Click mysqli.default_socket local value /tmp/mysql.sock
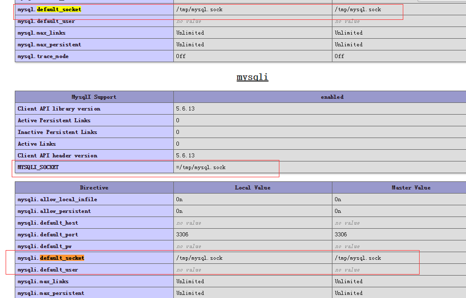Viewport: 466px width, 298px height. 199,258
